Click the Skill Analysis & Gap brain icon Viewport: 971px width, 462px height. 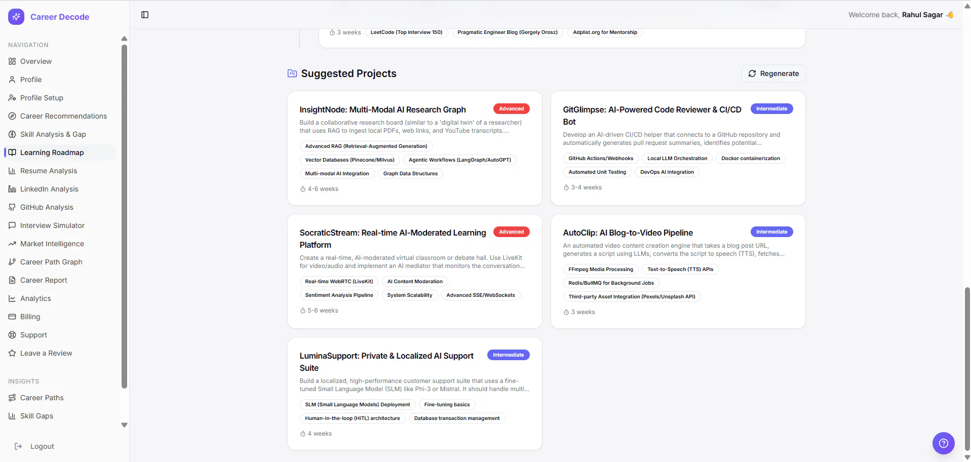coord(12,134)
